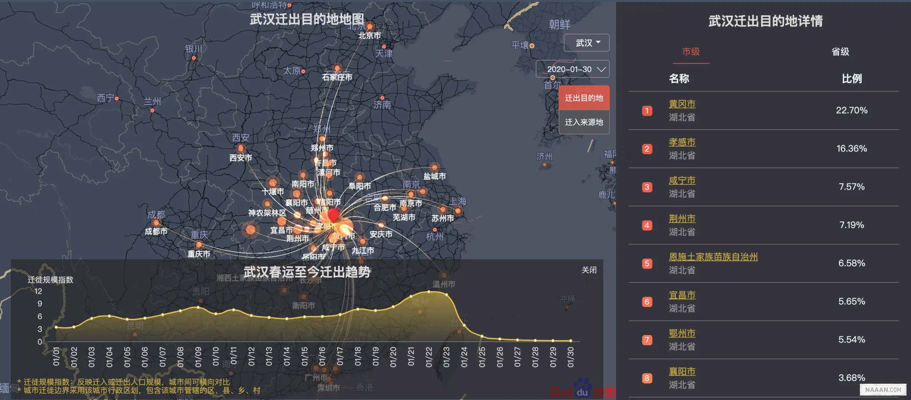This screenshot has height=400, width=911.
Task: Click the rank 5 badge
Action: pyautogui.click(x=647, y=263)
